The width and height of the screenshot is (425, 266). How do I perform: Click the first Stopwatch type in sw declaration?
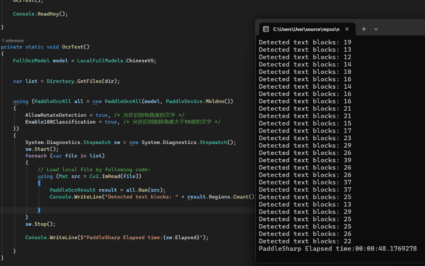pyautogui.click(x=97, y=142)
